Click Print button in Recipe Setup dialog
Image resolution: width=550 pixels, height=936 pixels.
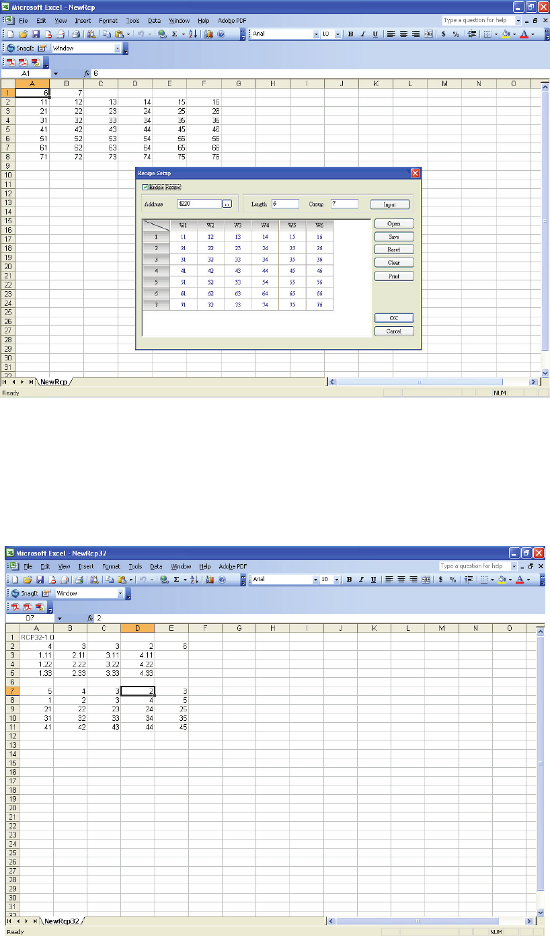pos(394,276)
